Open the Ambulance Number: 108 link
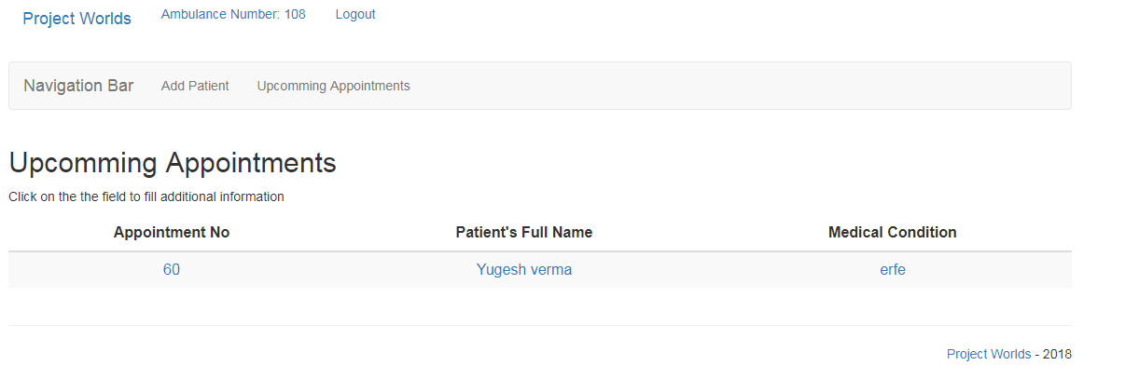This screenshot has height=379, width=1139. pos(233,14)
